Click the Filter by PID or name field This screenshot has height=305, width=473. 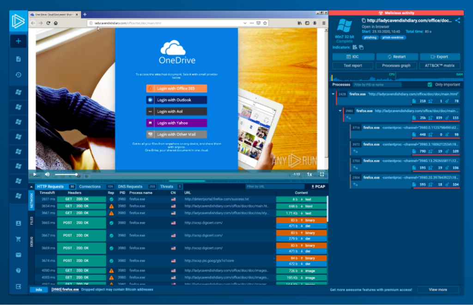coord(377,85)
